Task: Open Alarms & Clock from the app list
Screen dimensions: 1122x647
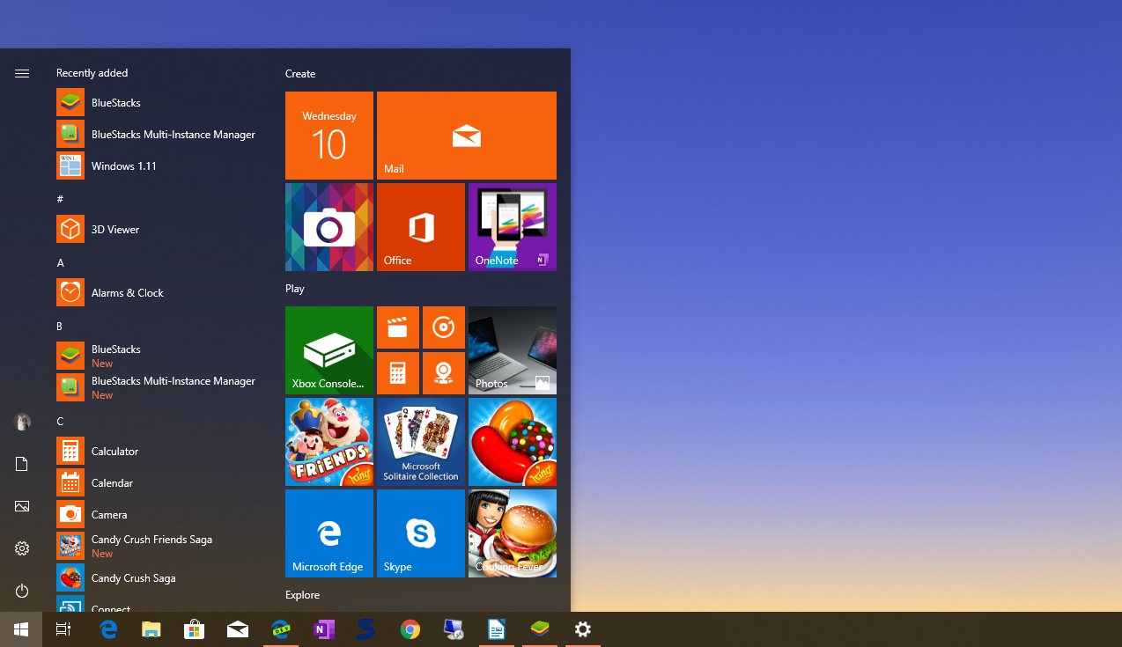Action: (x=159, y=292)
